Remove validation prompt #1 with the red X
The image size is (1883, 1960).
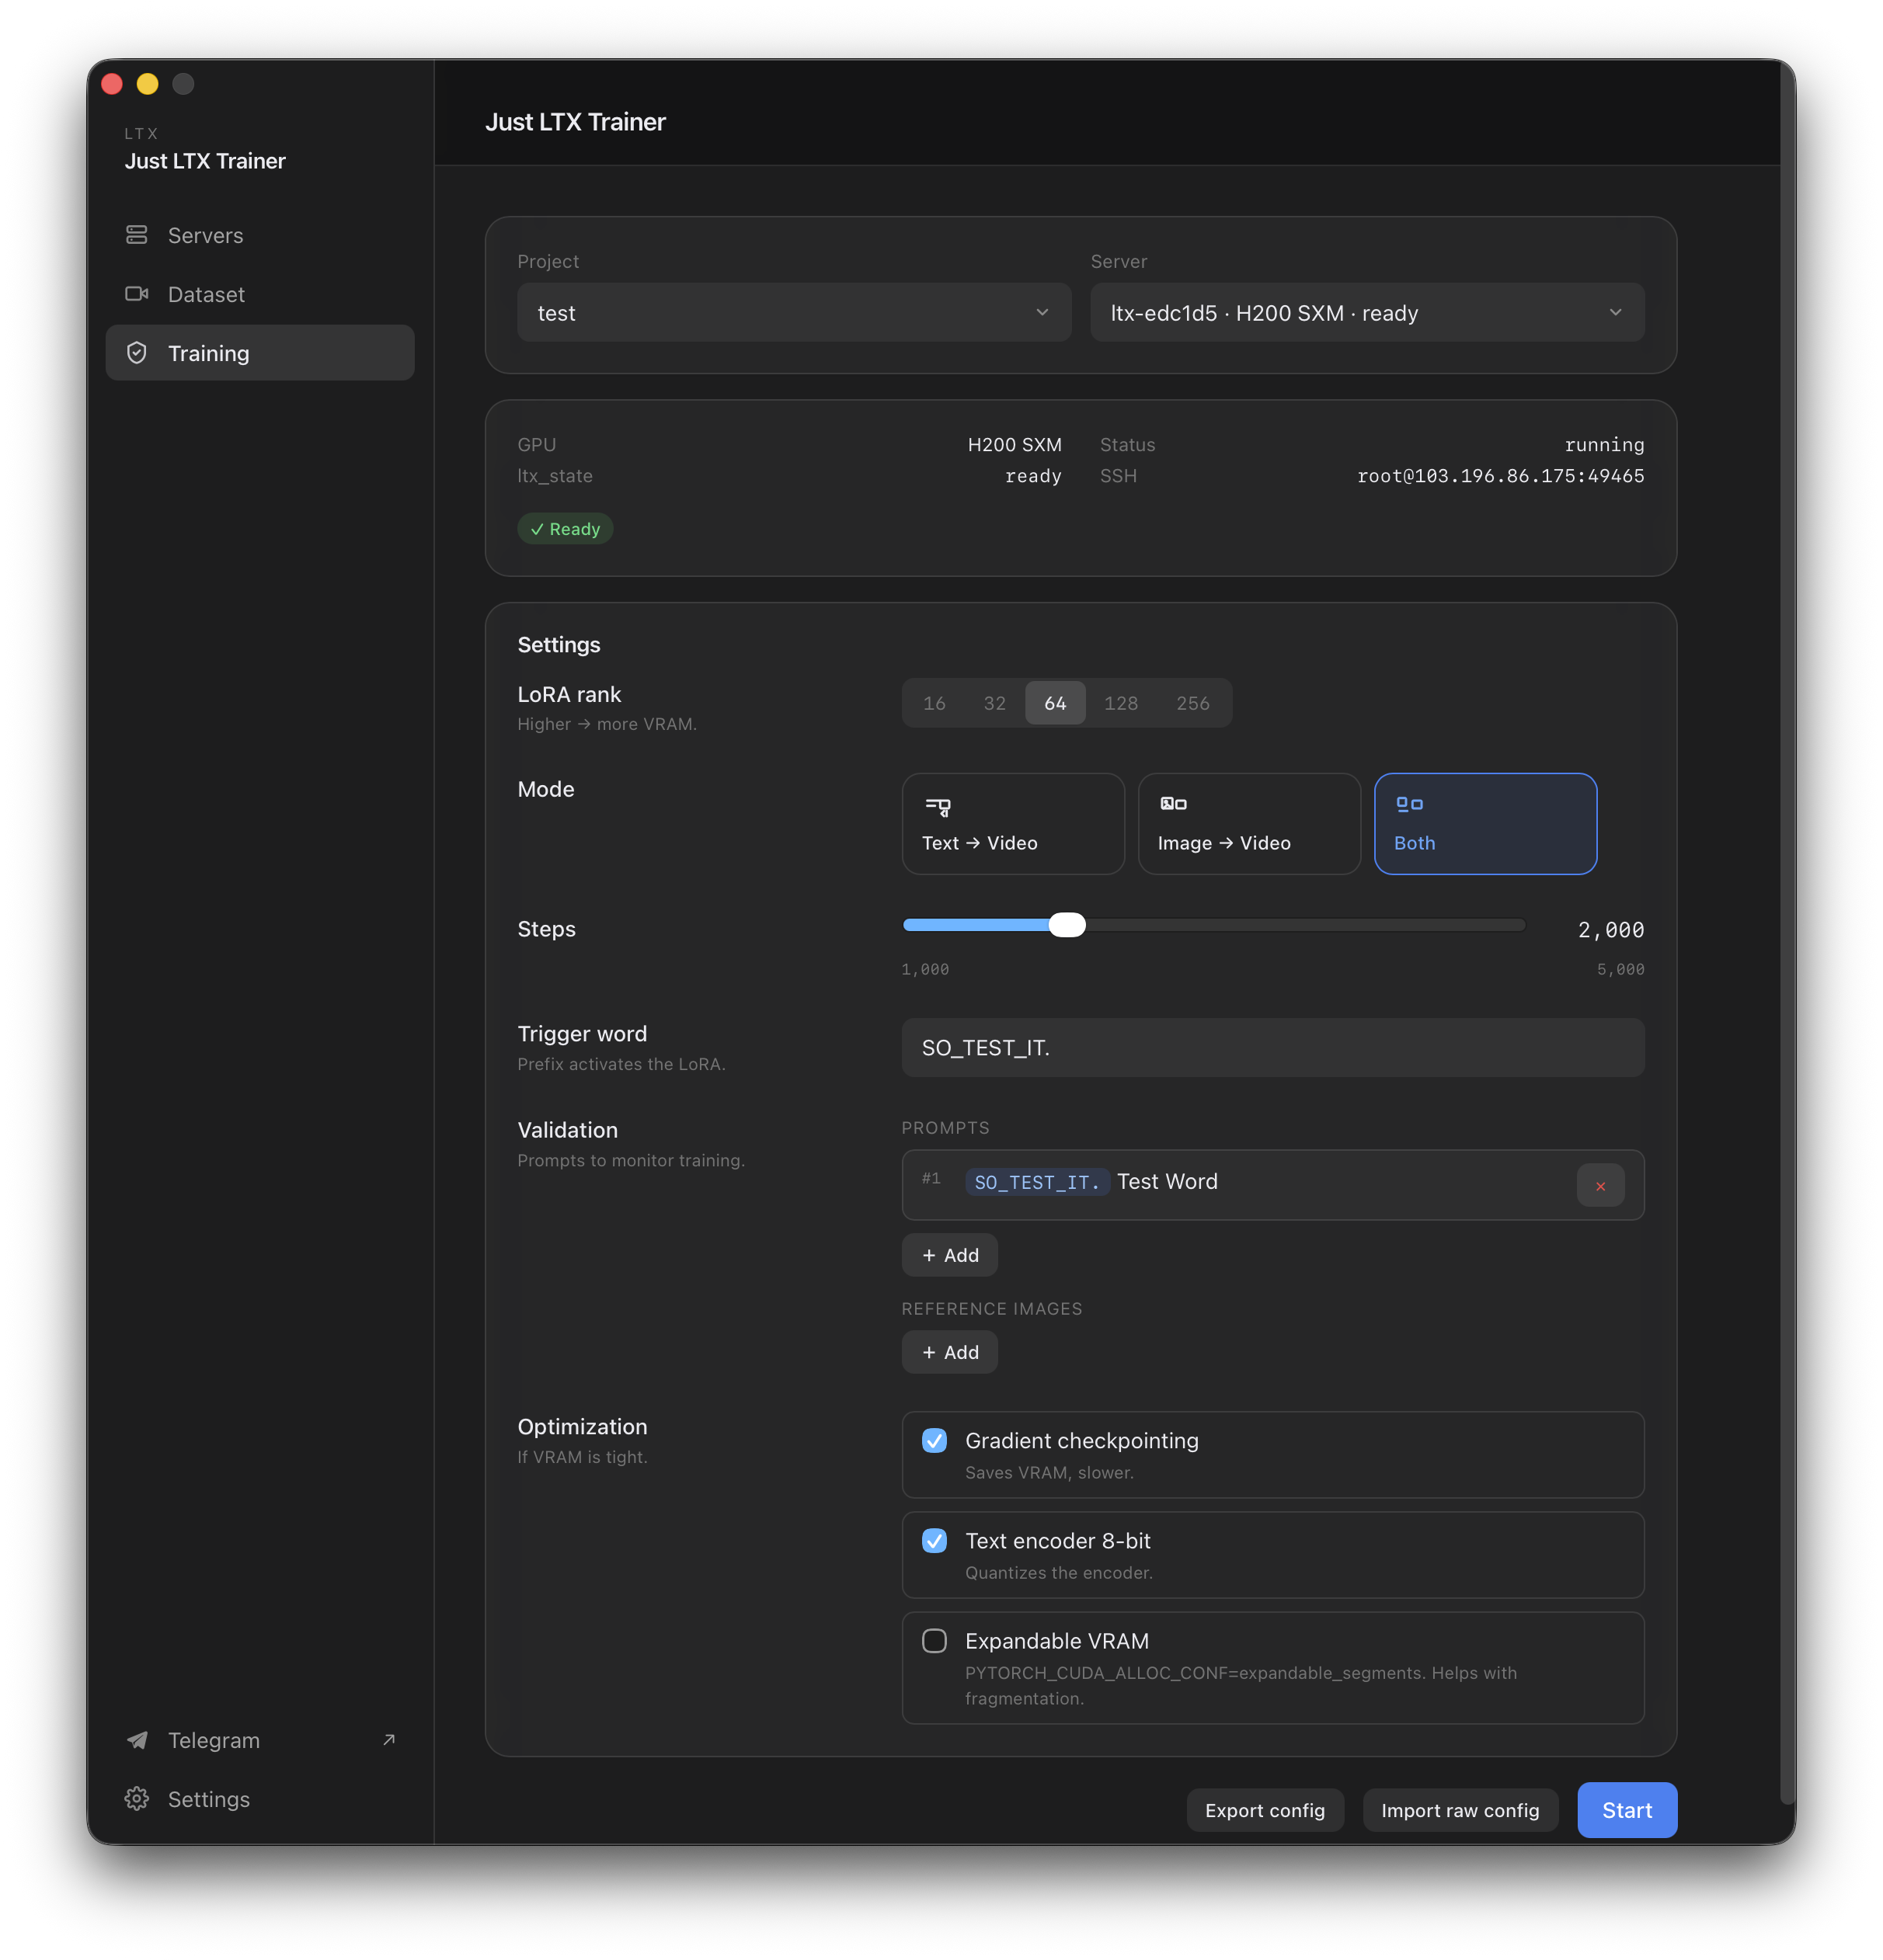coord(1599,1186)
